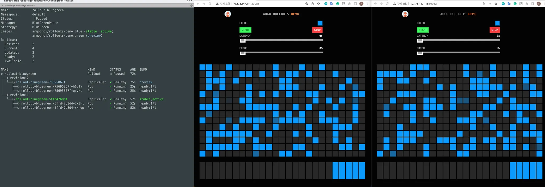Focus address bar showing 10.178.147.111:30081
This screenshot has width=545, height=187.
point(246,4)
